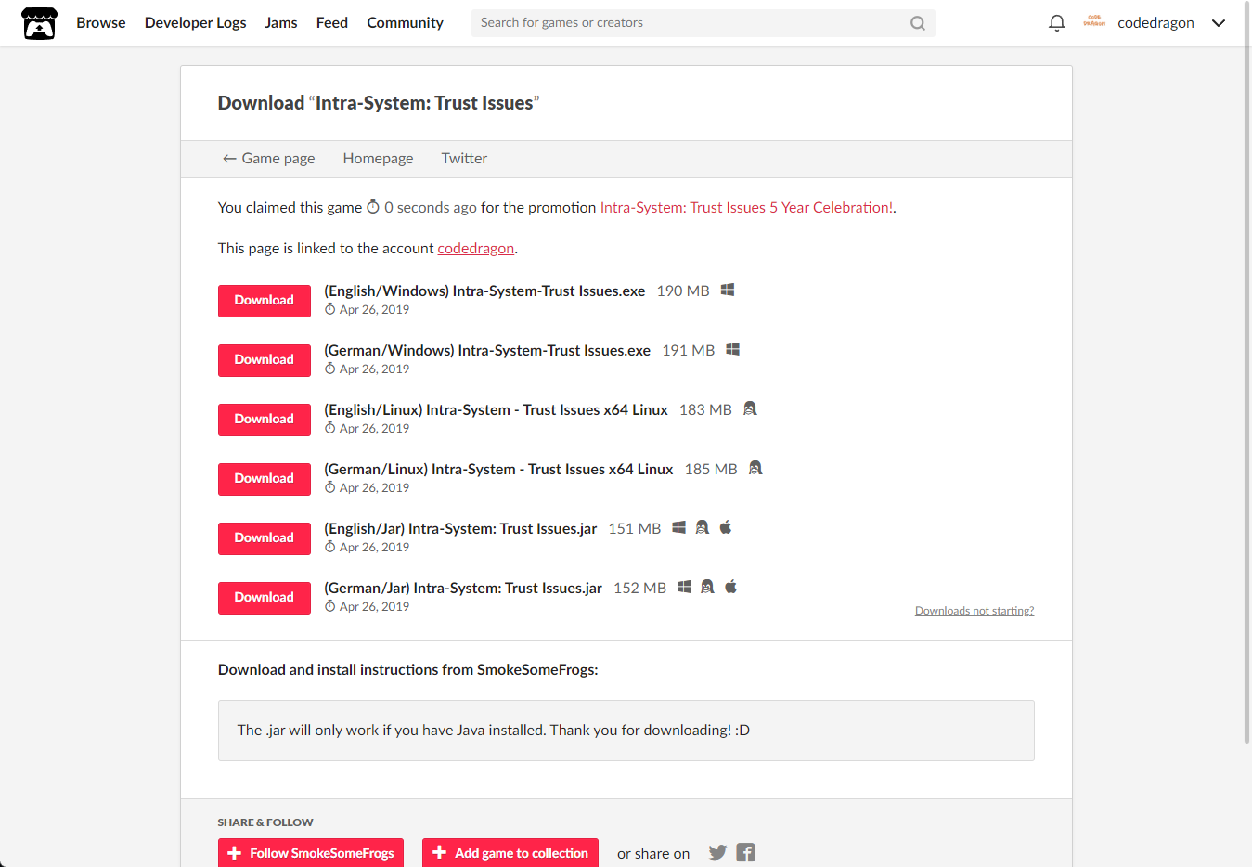
Task: Click Windows icon beside English/Windows exe
Action: click(x=728, y=291)
